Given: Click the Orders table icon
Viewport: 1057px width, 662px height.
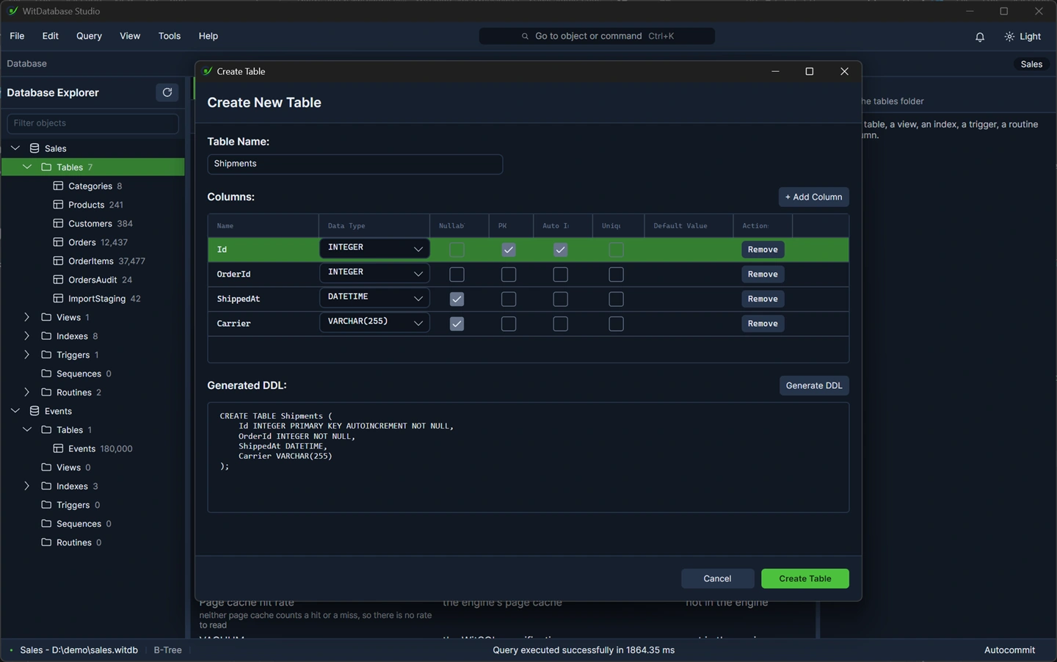Looking at the screenshot, I should tap(58, 242).
